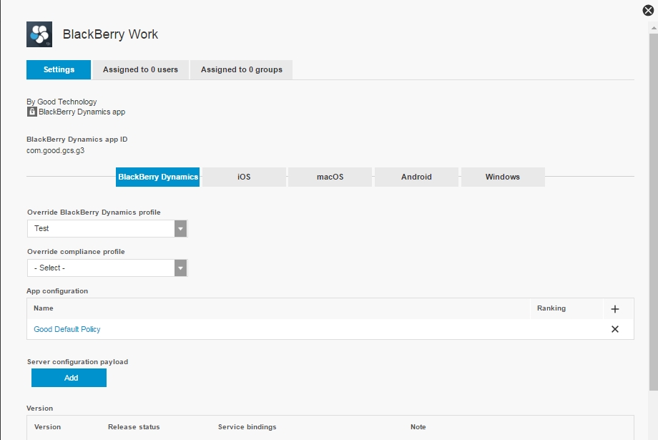Remove Good Default Policy with X icon
658x440 pixels.
pyautogui.click(x=615, y=329)
